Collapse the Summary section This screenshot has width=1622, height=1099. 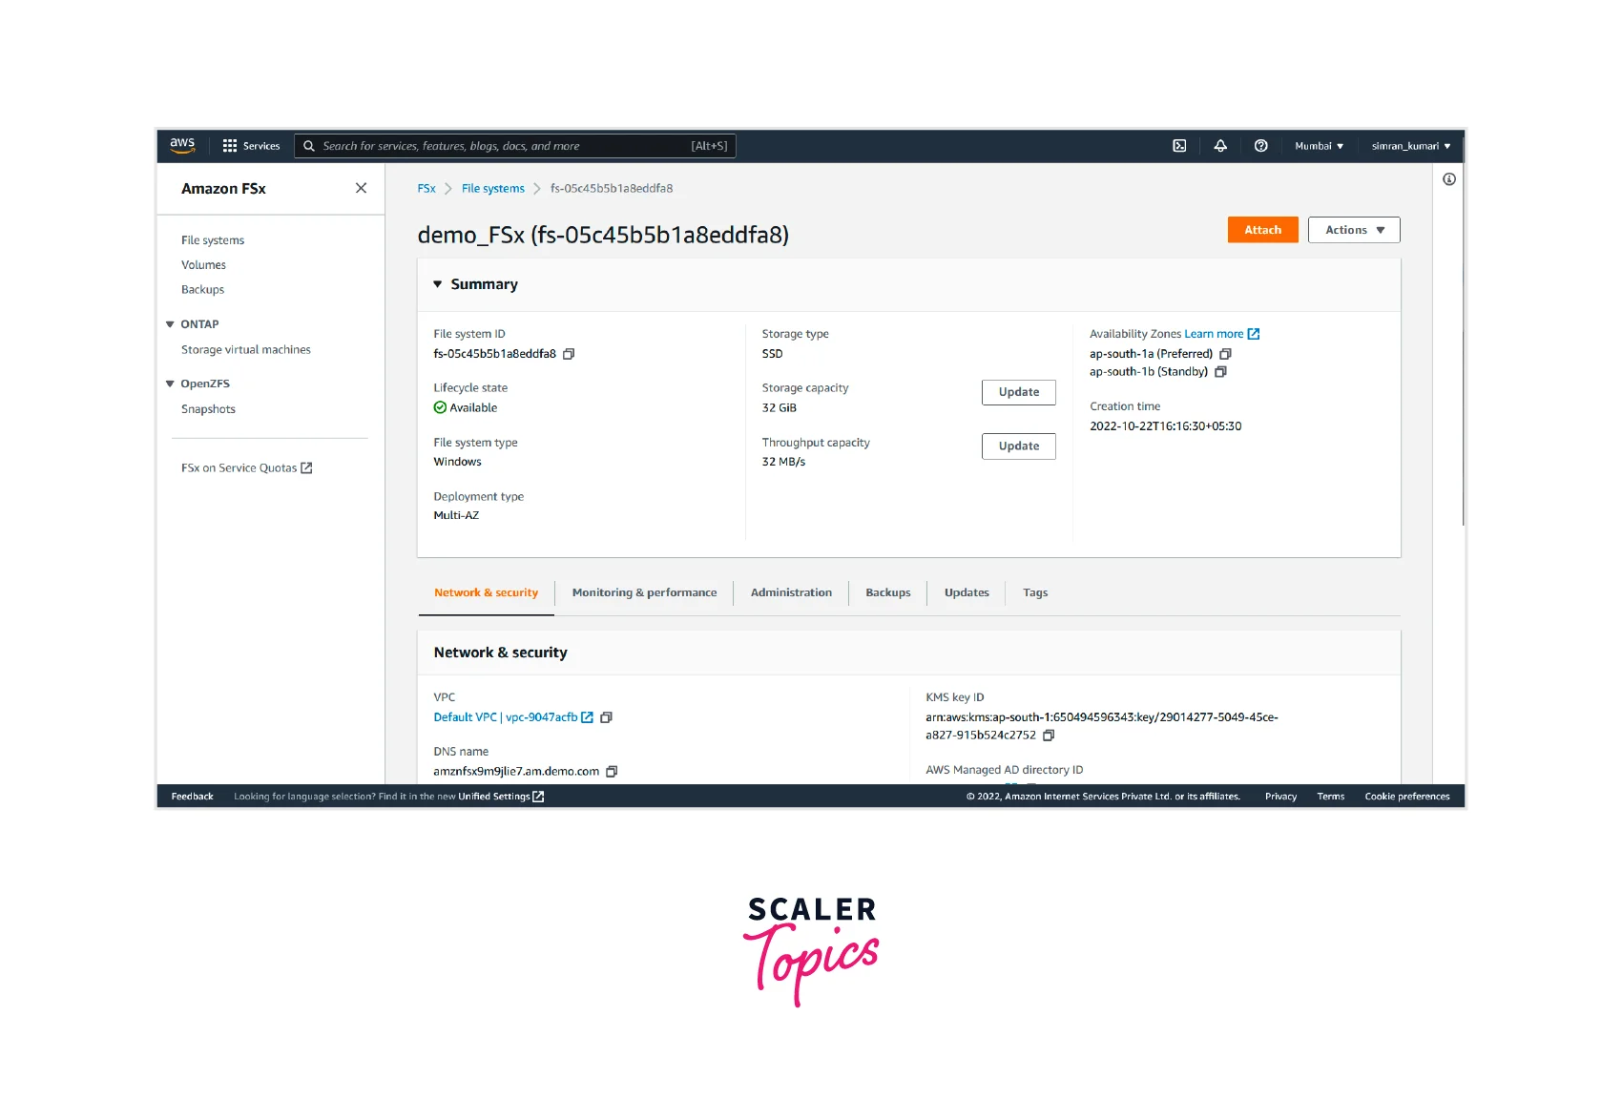[438, 284]
